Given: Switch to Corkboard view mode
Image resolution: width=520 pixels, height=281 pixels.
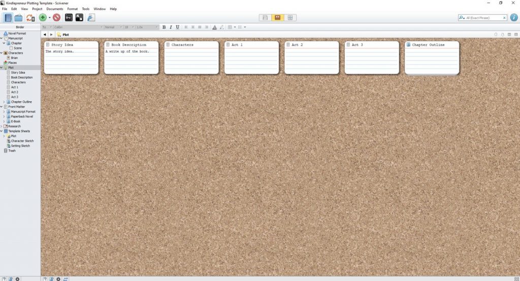Looking at the screenshot, I should pyautogui.click(x=278, y=18).
